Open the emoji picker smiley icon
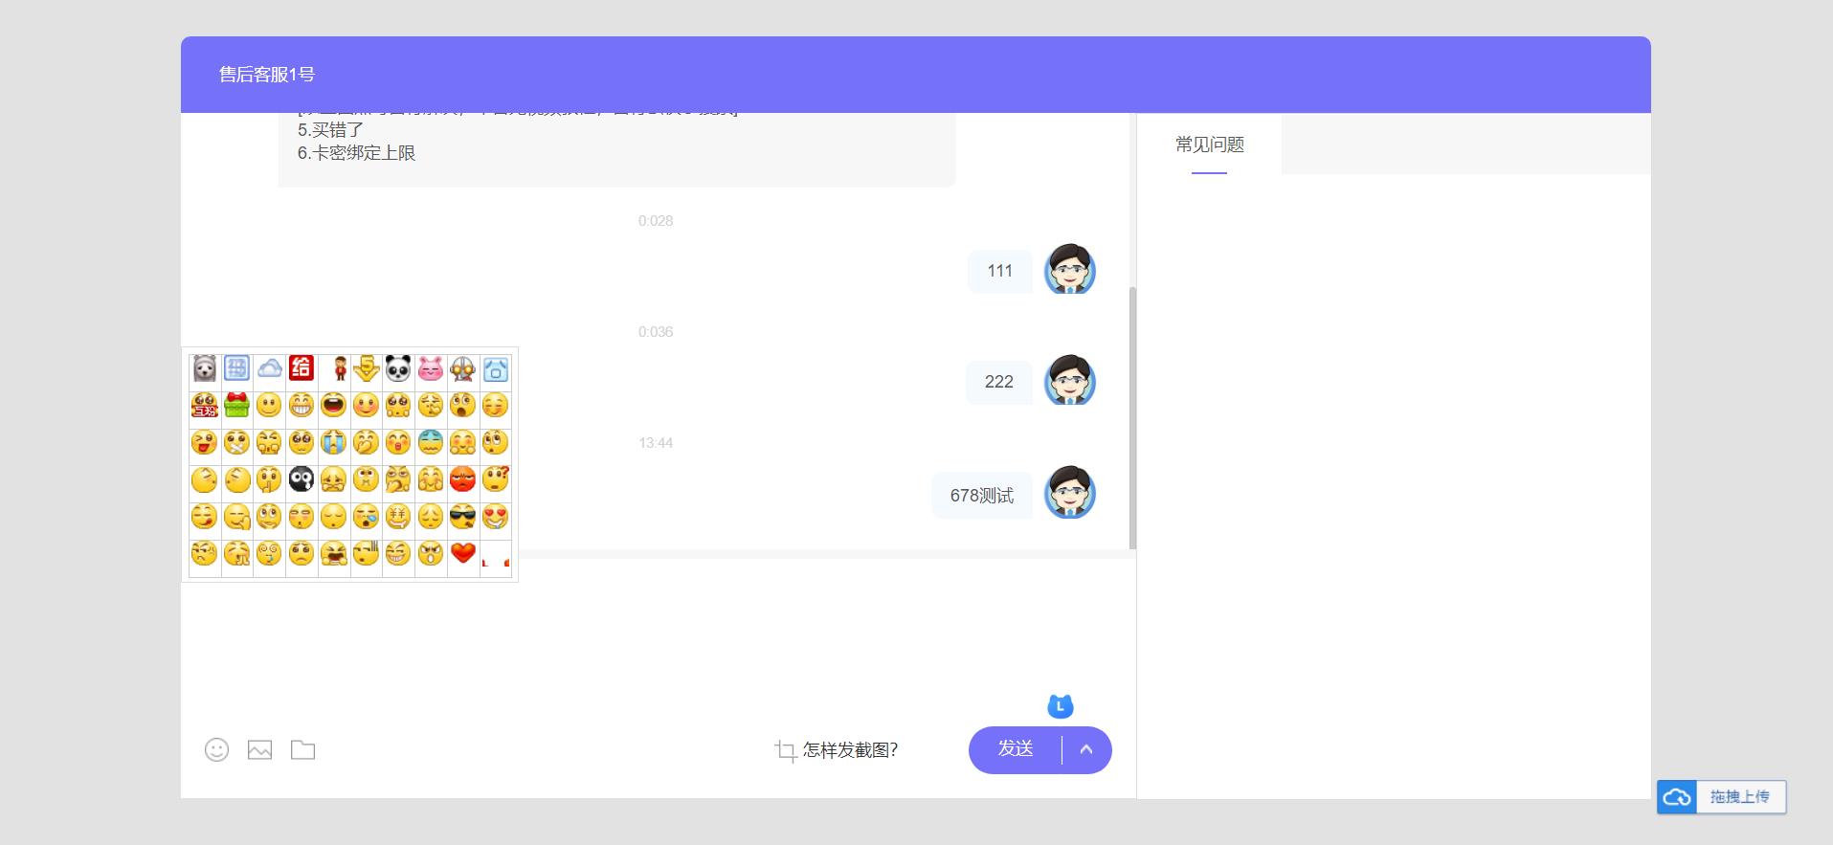The width and height of the screenshot is (1833, 845). 217,750
